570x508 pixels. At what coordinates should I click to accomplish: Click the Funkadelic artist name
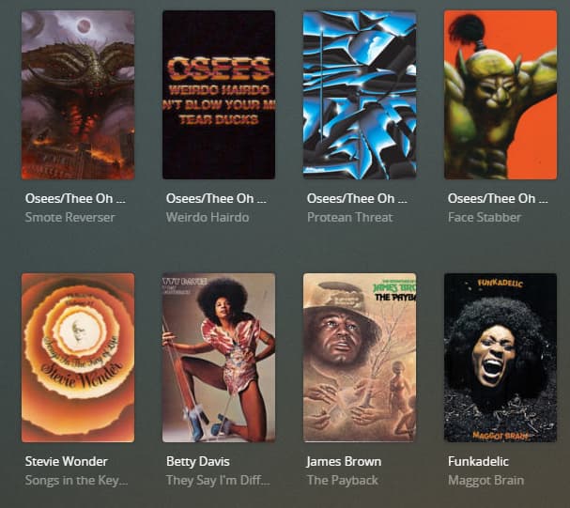(478, 461)
